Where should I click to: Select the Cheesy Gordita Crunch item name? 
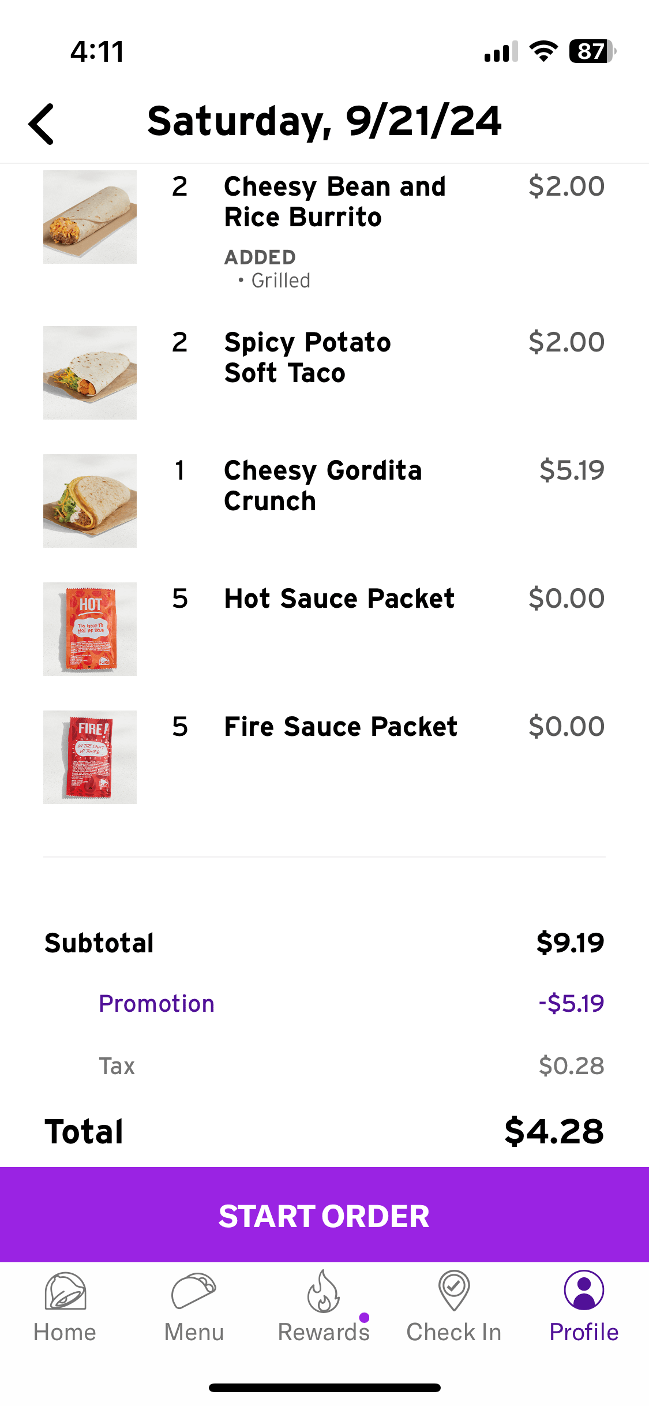(x=323, y=485)
